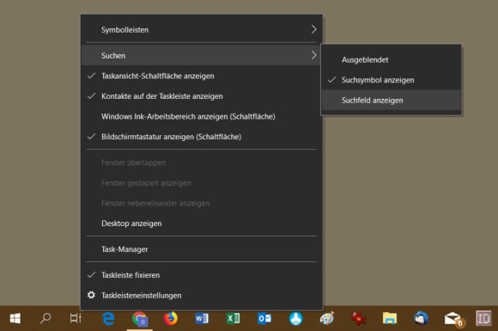This screenshot has width=498, height=331.
Task: Toggle Kontakte auf der Taskleiste anzeigen
Action: click(x=202, y=96)
